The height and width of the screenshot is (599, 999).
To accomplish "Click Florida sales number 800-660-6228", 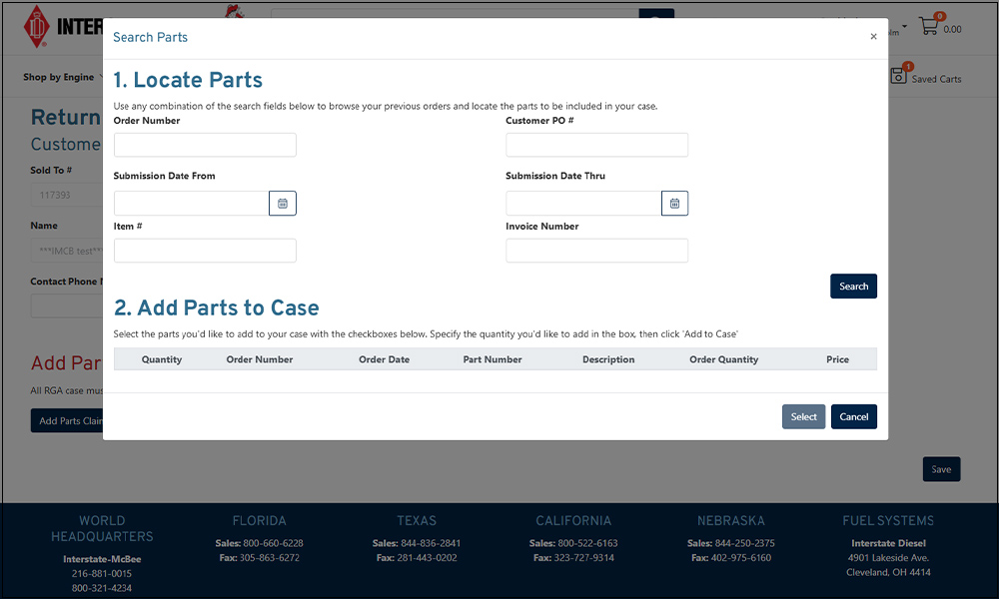I will coord(274,544).
